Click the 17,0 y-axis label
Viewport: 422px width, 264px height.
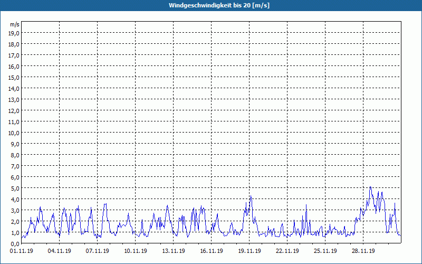pyautogui.click(x=14, y=55)
